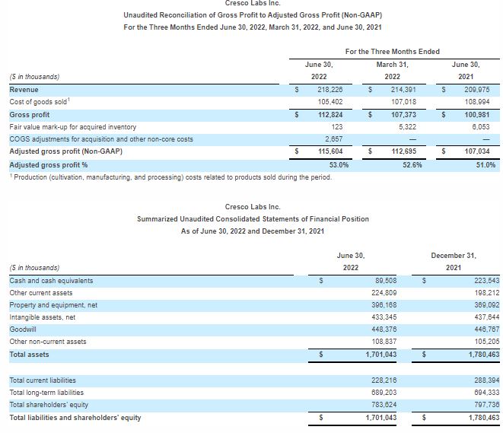Select the Statements of Financial Position title
Image resolution: width=503 pixels, height=433 pixels.
click(x=253, y=219)
